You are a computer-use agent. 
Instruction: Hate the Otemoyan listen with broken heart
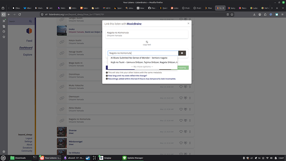[x=186, y=98]
